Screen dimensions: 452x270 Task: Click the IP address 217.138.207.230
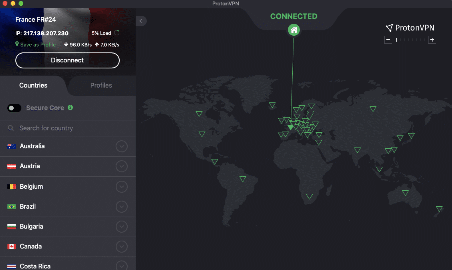(x=46, y=33)
